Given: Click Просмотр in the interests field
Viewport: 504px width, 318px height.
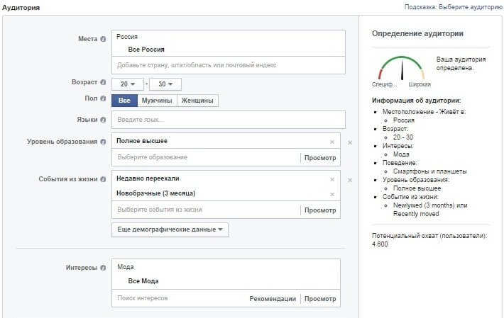Looking at the screenshot, I should [320, 299].
